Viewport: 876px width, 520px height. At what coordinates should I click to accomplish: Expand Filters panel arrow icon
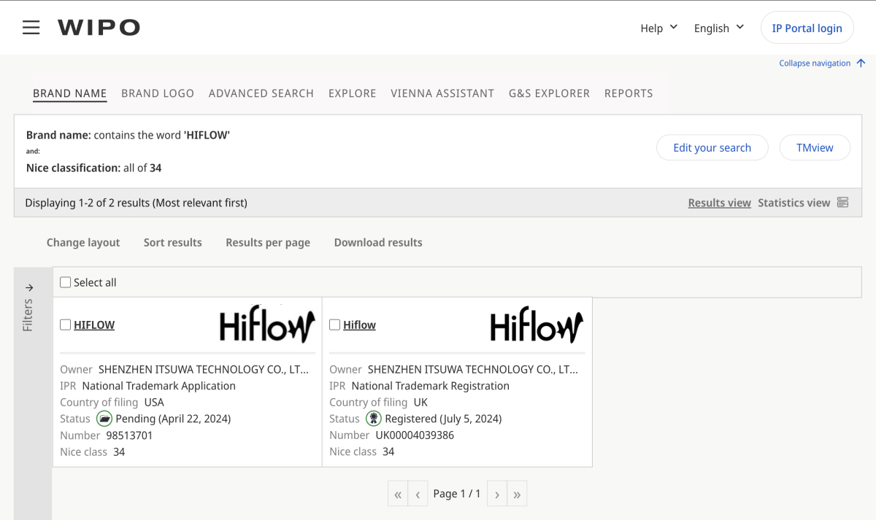point(29,287)
